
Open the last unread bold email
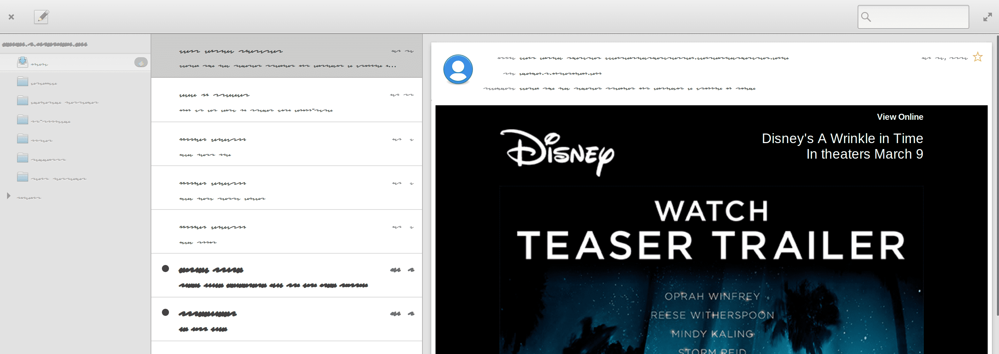[287, 319]
